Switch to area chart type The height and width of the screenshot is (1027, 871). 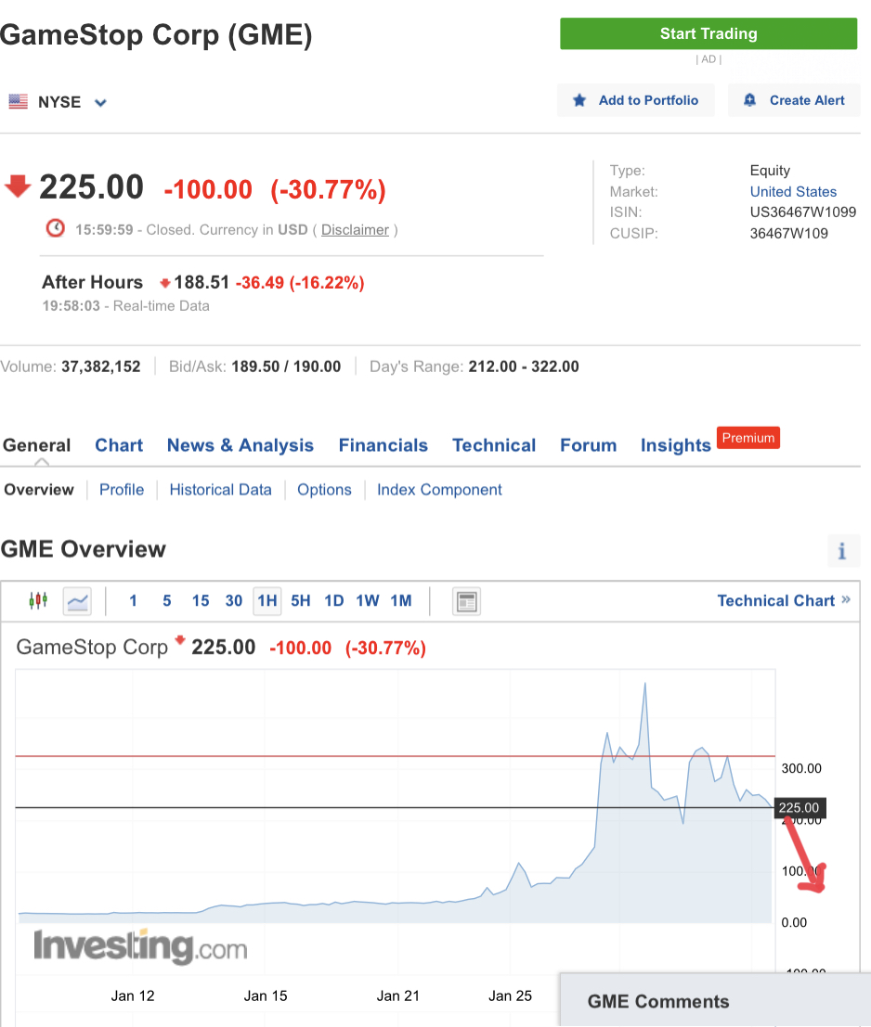tap(77, 600)
